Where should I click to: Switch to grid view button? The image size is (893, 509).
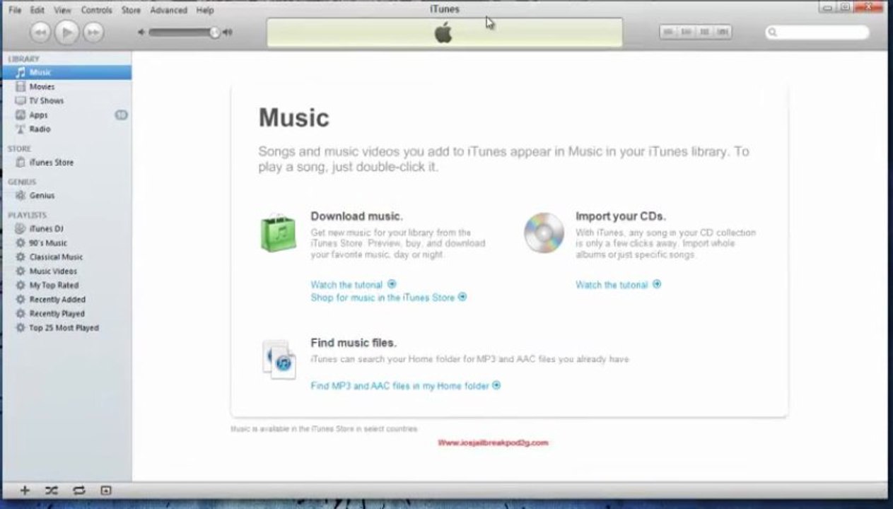705,32
